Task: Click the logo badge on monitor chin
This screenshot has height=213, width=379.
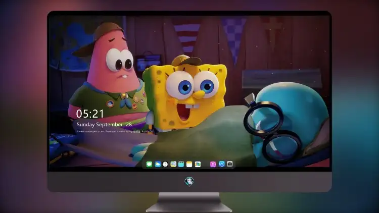Action: click(189, 181)
